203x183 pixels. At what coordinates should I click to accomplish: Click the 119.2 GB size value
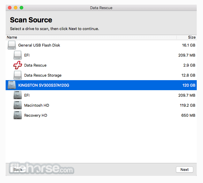(x=187, y=105)
